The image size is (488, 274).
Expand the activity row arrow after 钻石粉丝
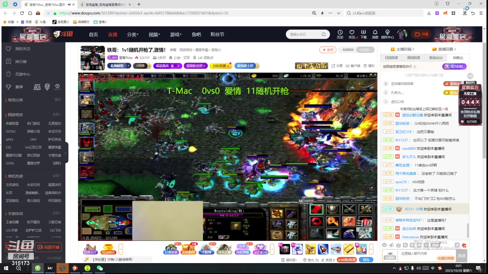pyautogui.click(x=272, y=249)
